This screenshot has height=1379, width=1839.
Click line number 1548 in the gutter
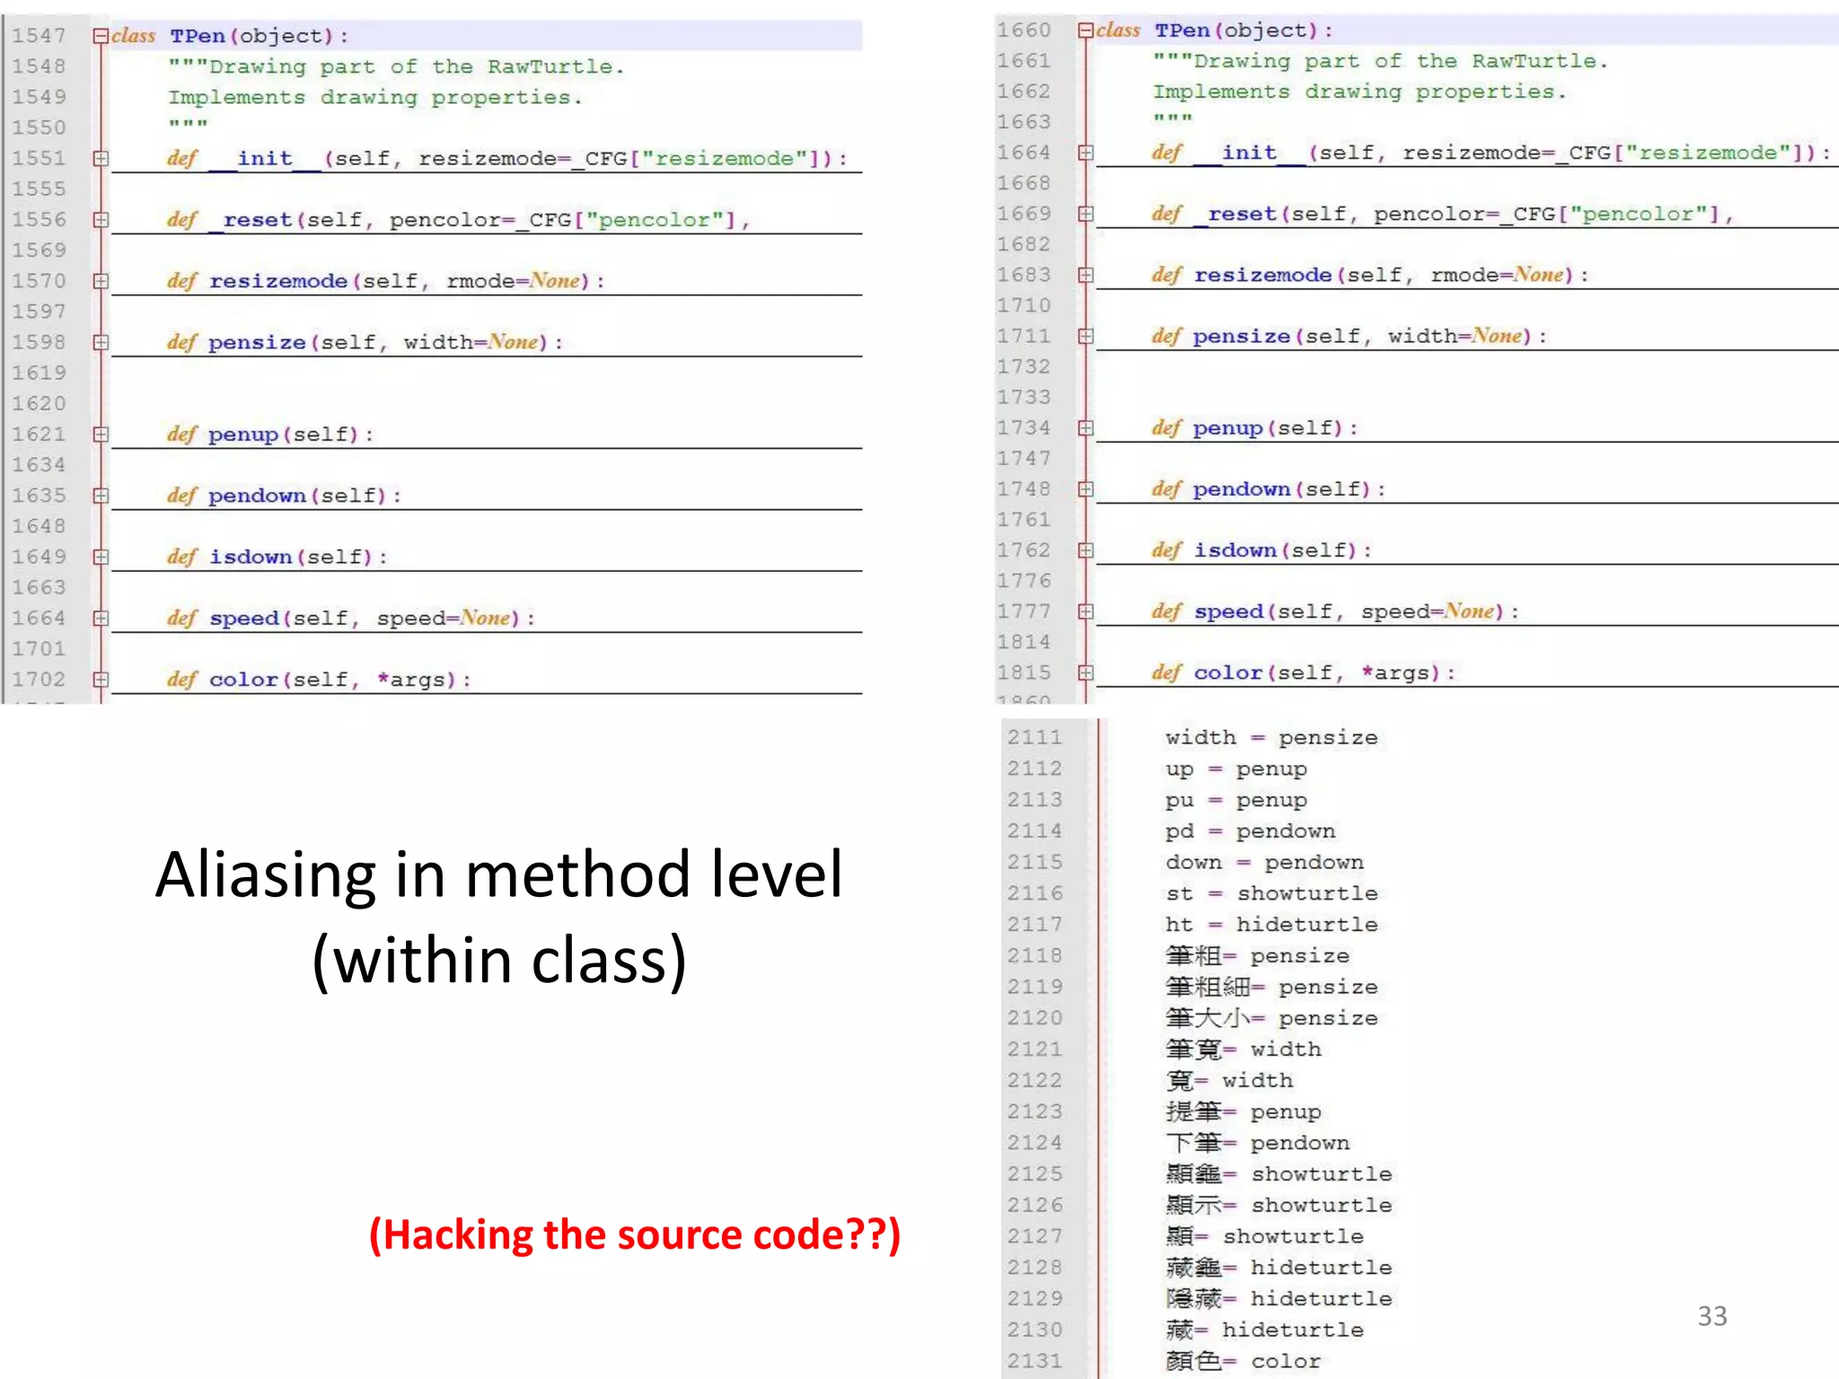tap(39, 66)
